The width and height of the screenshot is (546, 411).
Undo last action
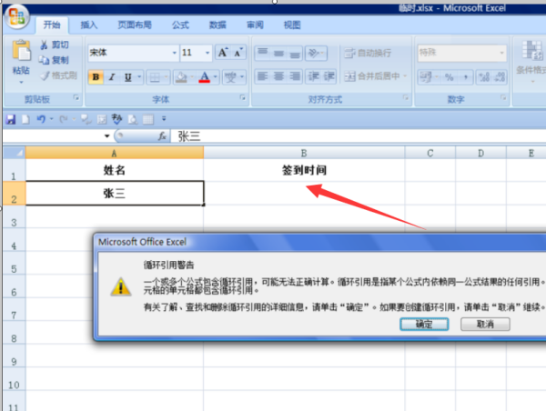pos(41,119)
